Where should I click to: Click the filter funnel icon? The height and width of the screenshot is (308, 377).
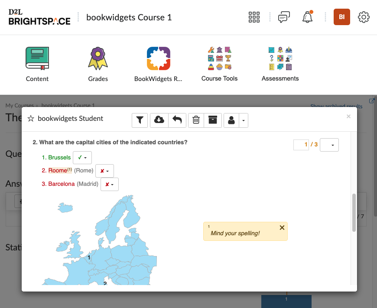click(x=140, y=120)
